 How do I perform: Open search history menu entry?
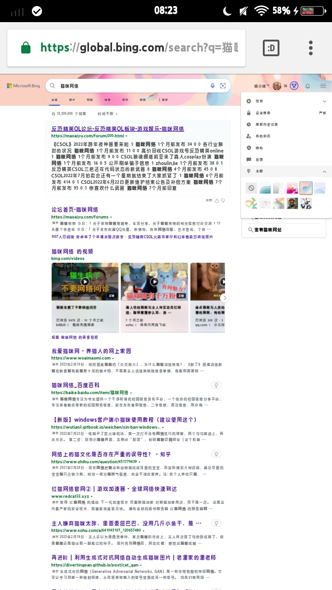click(286, 124)
